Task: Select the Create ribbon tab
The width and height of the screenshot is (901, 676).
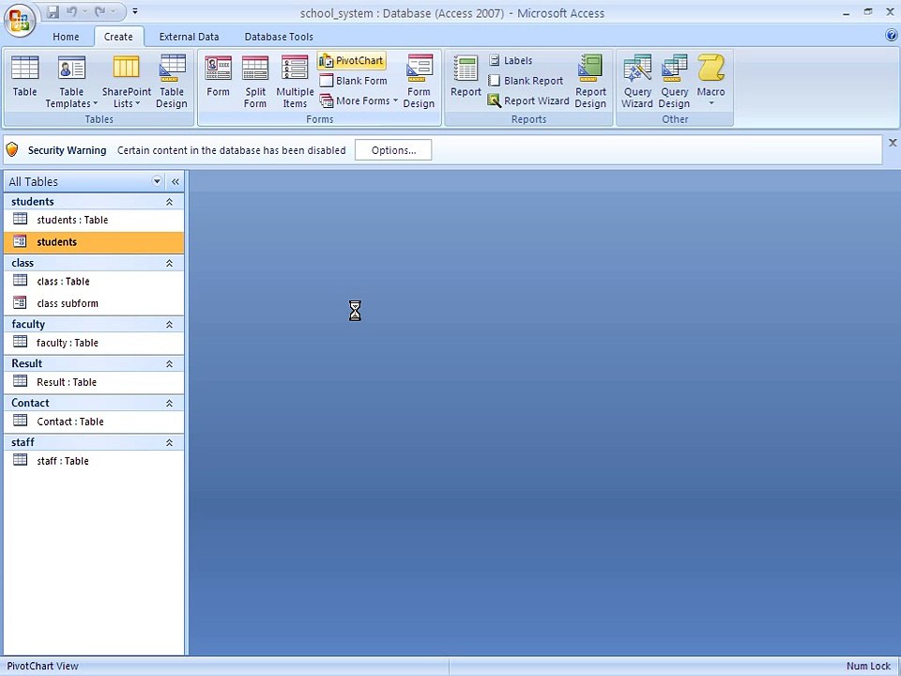Action: tap(118, 37)
